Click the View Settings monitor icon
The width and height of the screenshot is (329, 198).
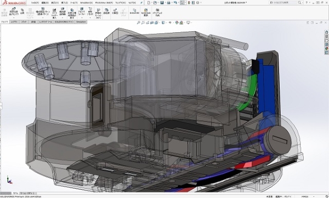click(x=188, y=22)
